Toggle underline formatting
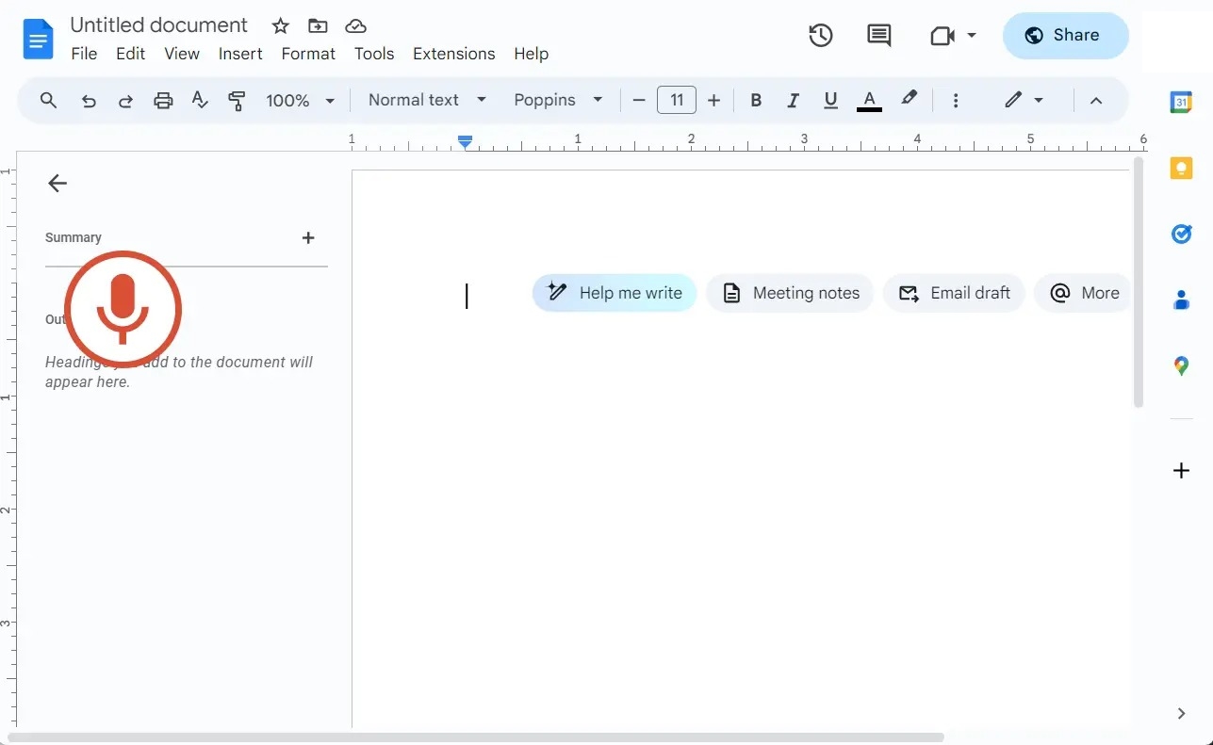 [830, 100]
